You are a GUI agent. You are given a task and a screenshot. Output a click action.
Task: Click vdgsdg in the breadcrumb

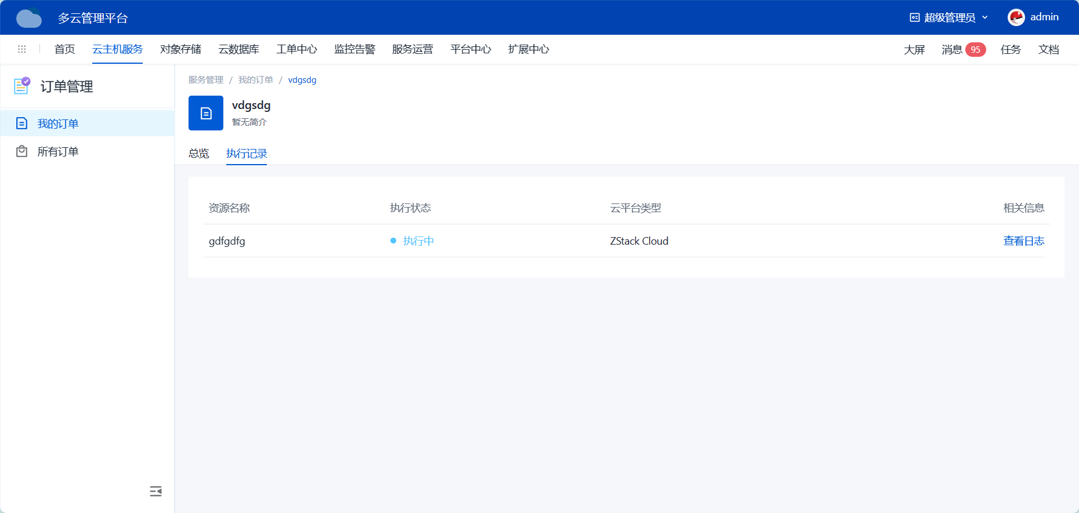tap(302, 80)
